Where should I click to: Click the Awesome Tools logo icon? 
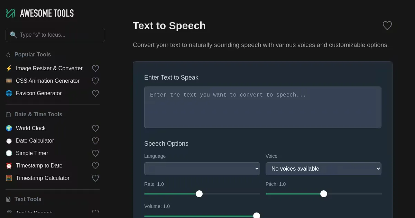tap(10, 13)
